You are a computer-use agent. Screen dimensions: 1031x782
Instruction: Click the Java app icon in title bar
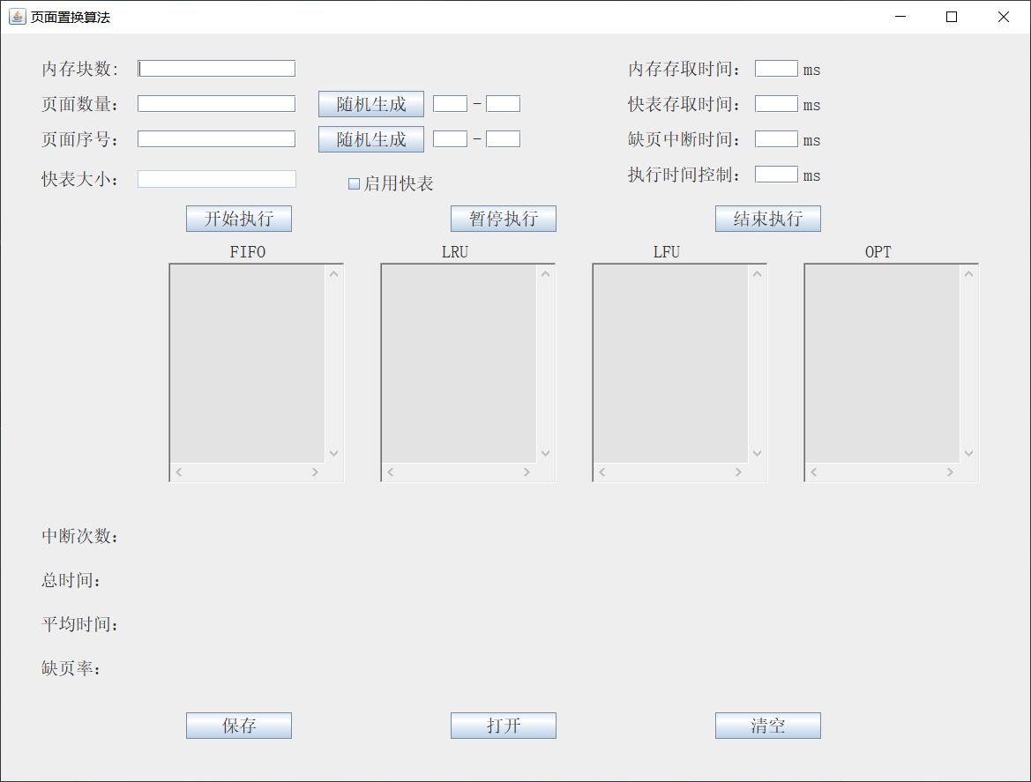pos(17,17)
